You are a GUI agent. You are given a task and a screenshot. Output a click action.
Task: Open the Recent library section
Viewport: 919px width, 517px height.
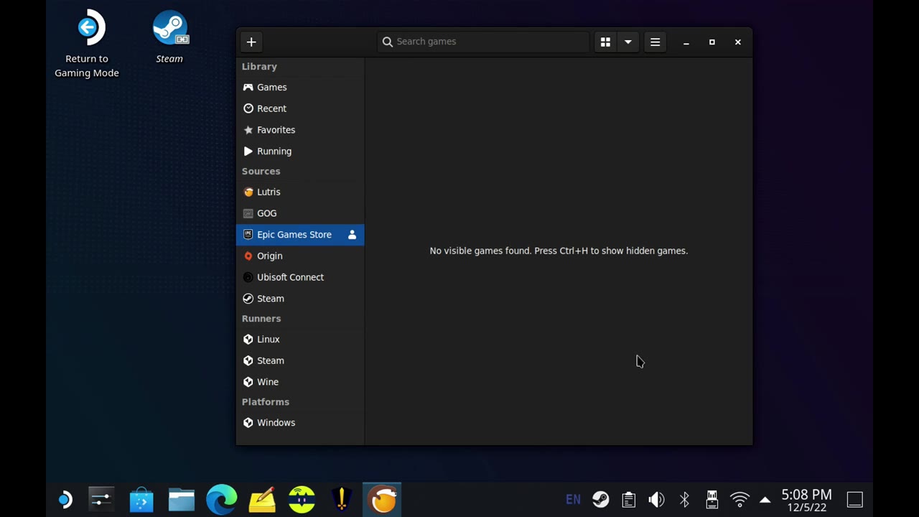[300, 108]
